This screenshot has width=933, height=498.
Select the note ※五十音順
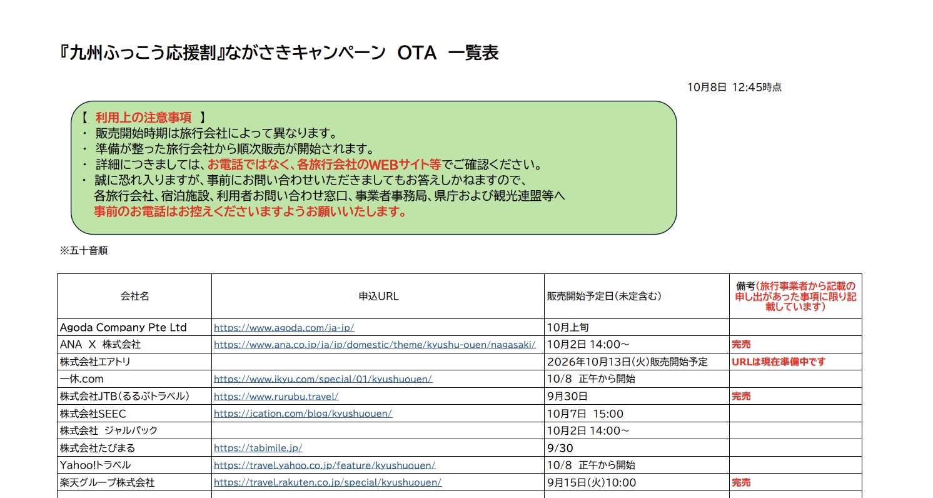[84, 251]
